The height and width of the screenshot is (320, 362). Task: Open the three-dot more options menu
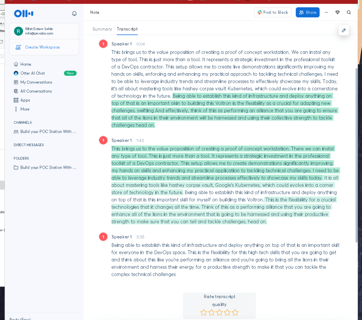326,12
